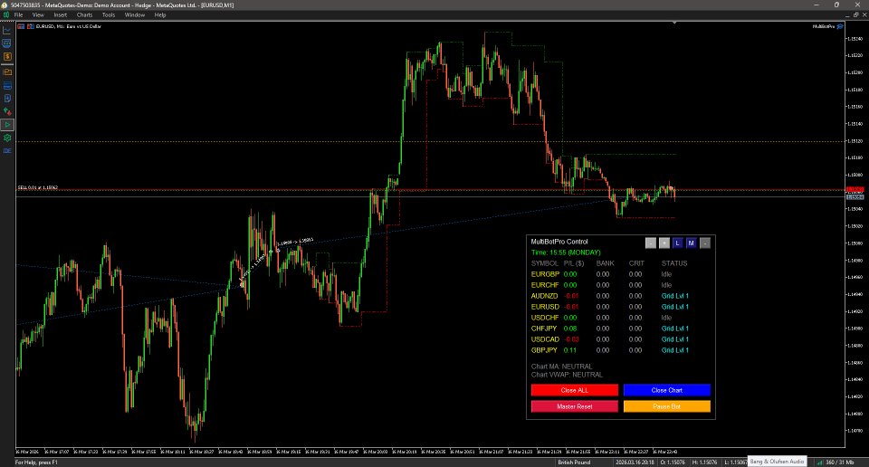Click CHFJPY P/L value 0.08
The image size is (869, 467).
[x=570, y=329]
